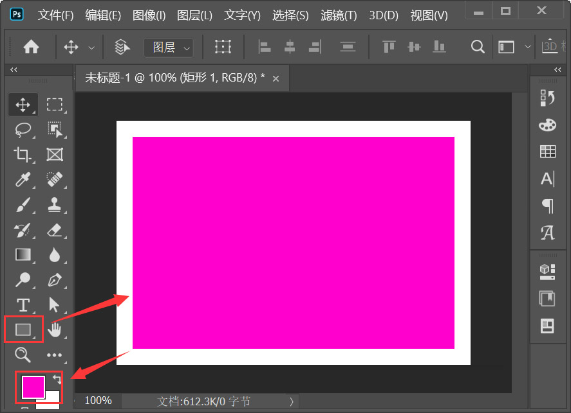The height and width of the screenshot is (413, 571).
Task: Open the 滤镜(T) menu
Action: (337, 15)
